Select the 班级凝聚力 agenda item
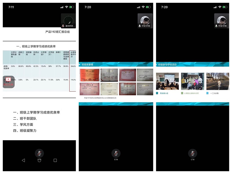Viewport: 232px width, 174px height. pos(25,131)
